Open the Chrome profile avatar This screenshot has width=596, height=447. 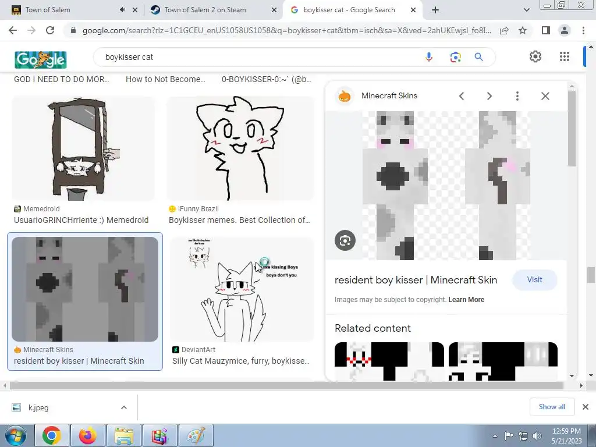point(565,30)
